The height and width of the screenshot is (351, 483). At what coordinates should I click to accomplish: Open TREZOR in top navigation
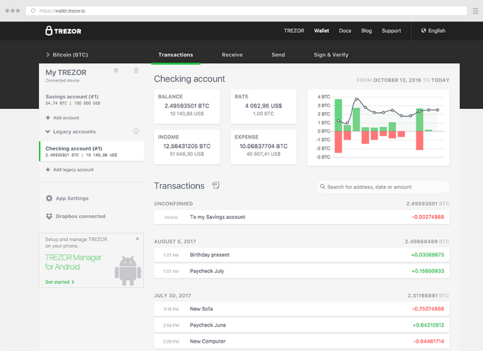294,31
